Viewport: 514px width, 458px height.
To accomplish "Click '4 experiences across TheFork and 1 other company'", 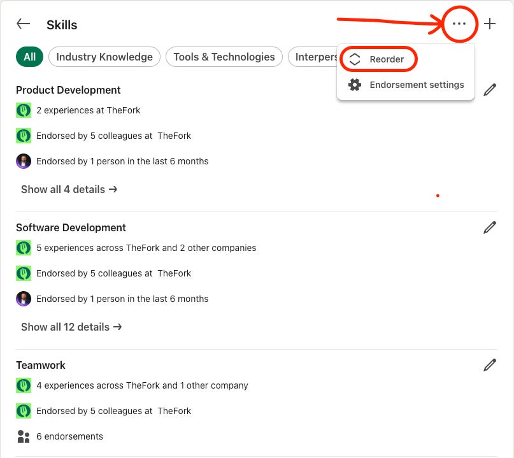I will (142, 385).
